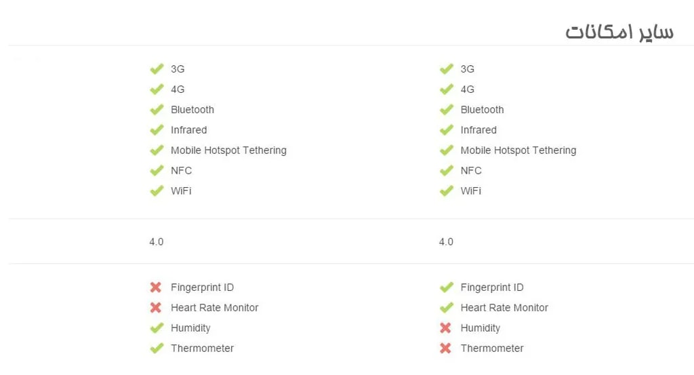Click the right-column Mobile Hotspot Tethering text
694x375 pixels.
coord(518,151)
